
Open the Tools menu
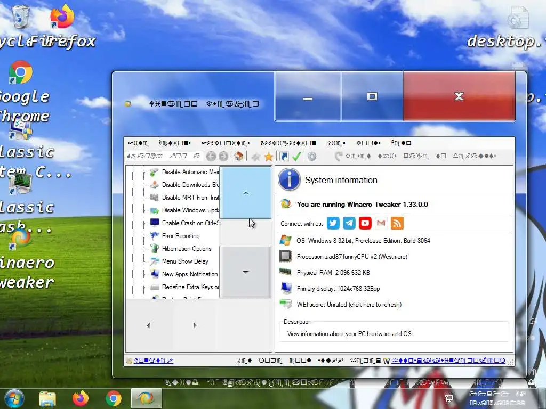368,143
